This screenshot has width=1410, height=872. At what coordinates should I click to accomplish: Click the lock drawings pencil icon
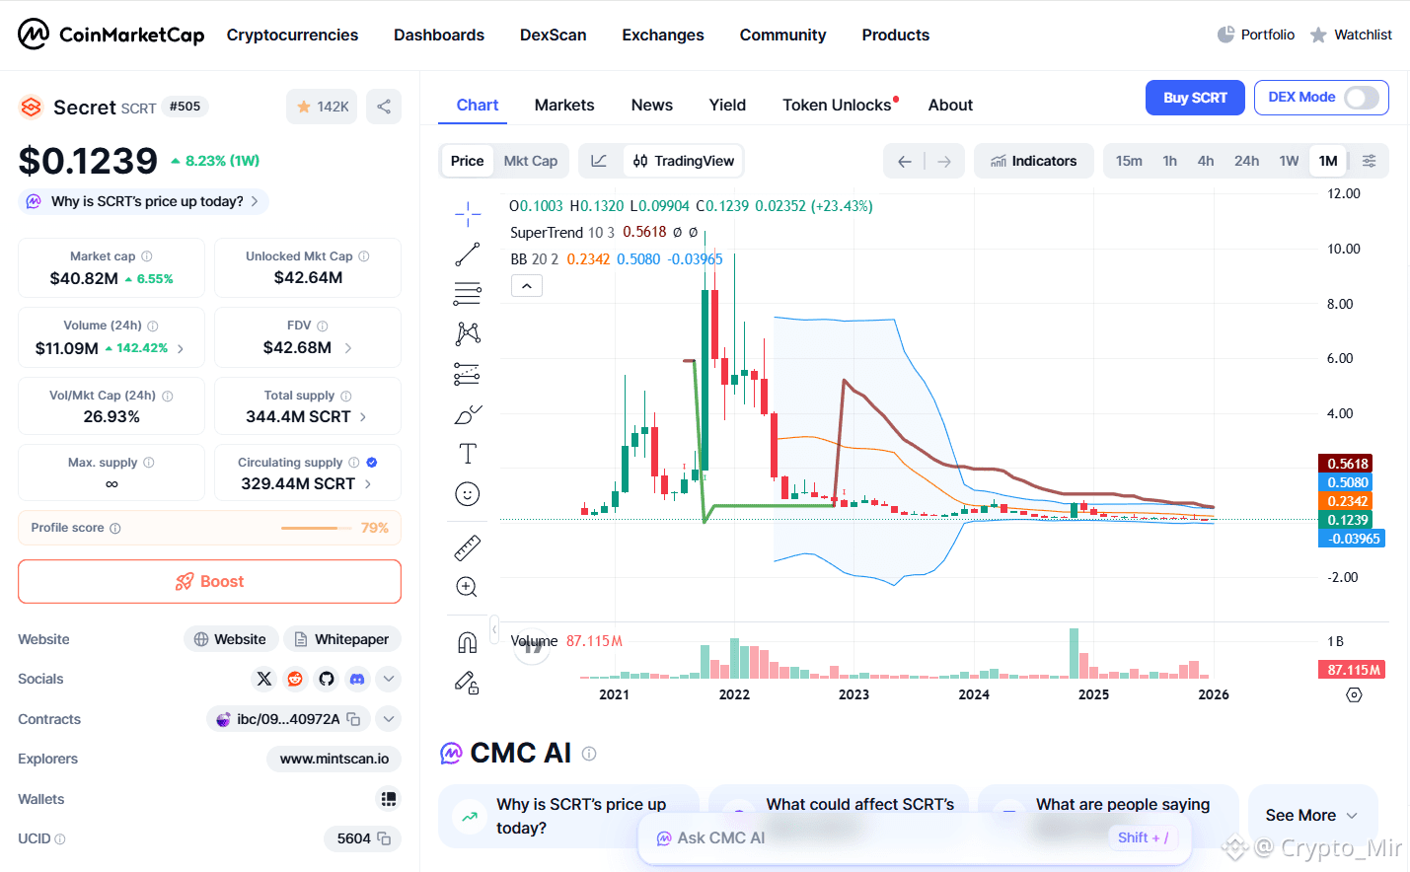[x=468, y=683]
